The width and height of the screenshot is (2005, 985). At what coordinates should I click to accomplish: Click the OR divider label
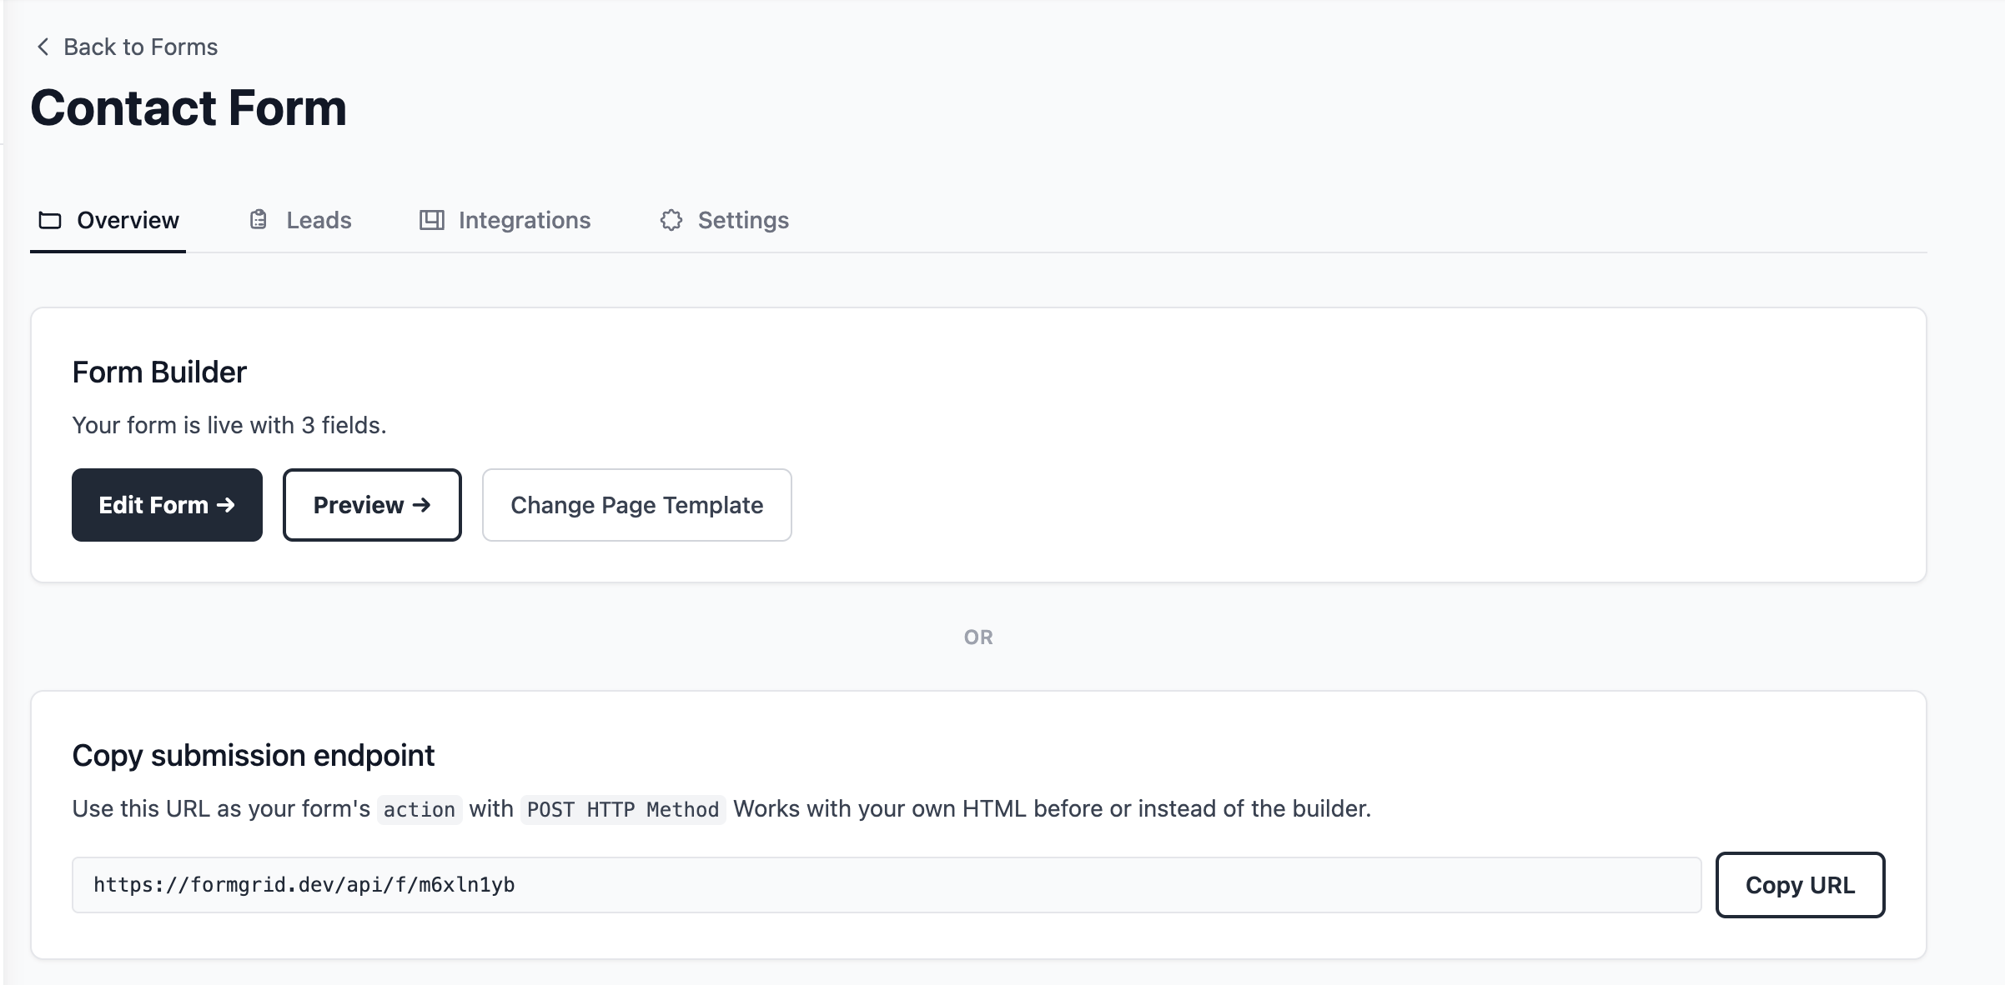point(978,637)
